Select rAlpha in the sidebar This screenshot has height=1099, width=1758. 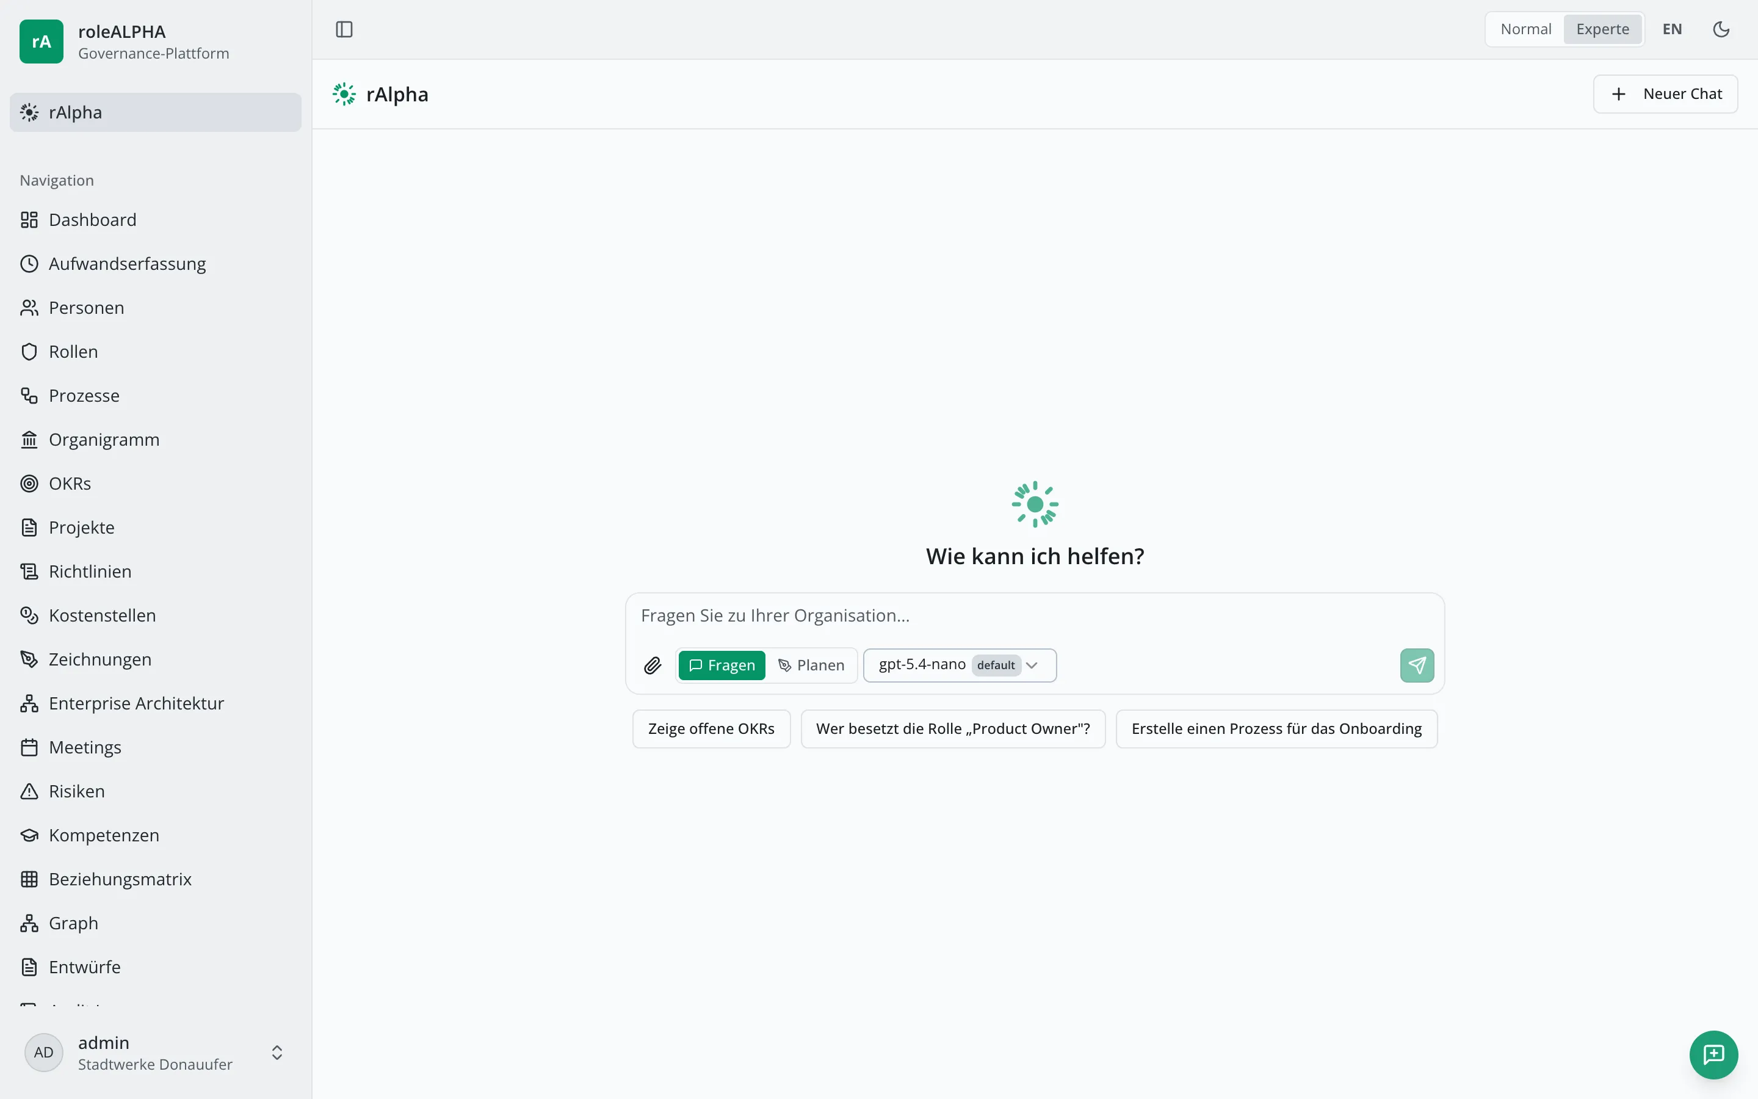tap(156, 113)
